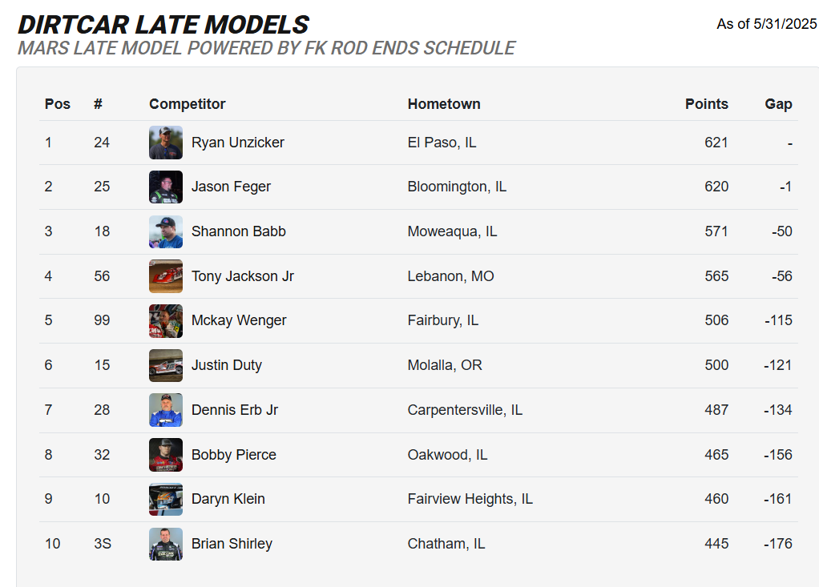The image size is (819, 587).
Task: Click Bobby Pierce's profile photo
Action: pyautogui.click(x=166, y=455)
